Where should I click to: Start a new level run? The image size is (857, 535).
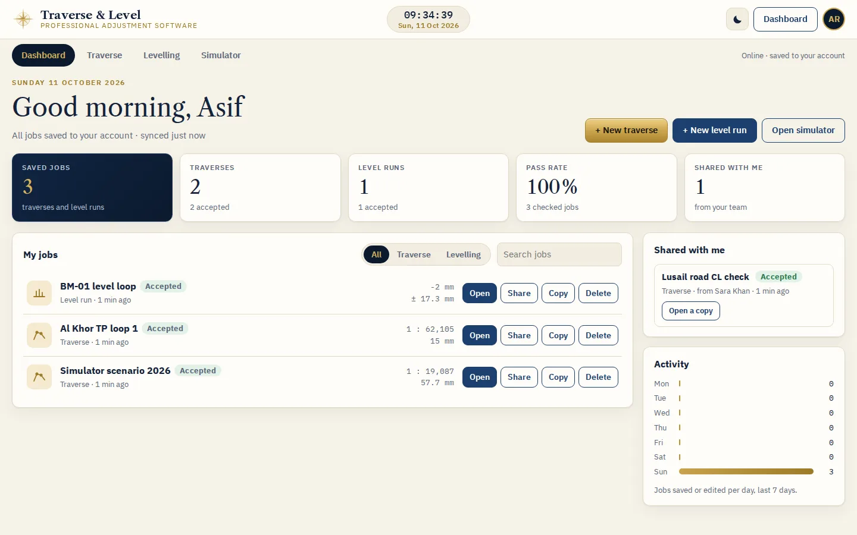pyautogui.click(x=714, y=130)
